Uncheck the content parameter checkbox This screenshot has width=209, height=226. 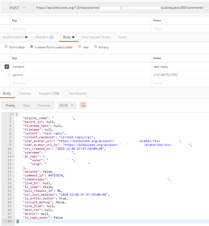tap(7, 67)
